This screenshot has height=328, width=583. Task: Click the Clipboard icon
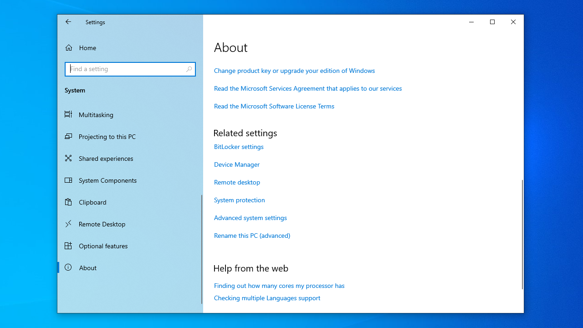(68, 202)
